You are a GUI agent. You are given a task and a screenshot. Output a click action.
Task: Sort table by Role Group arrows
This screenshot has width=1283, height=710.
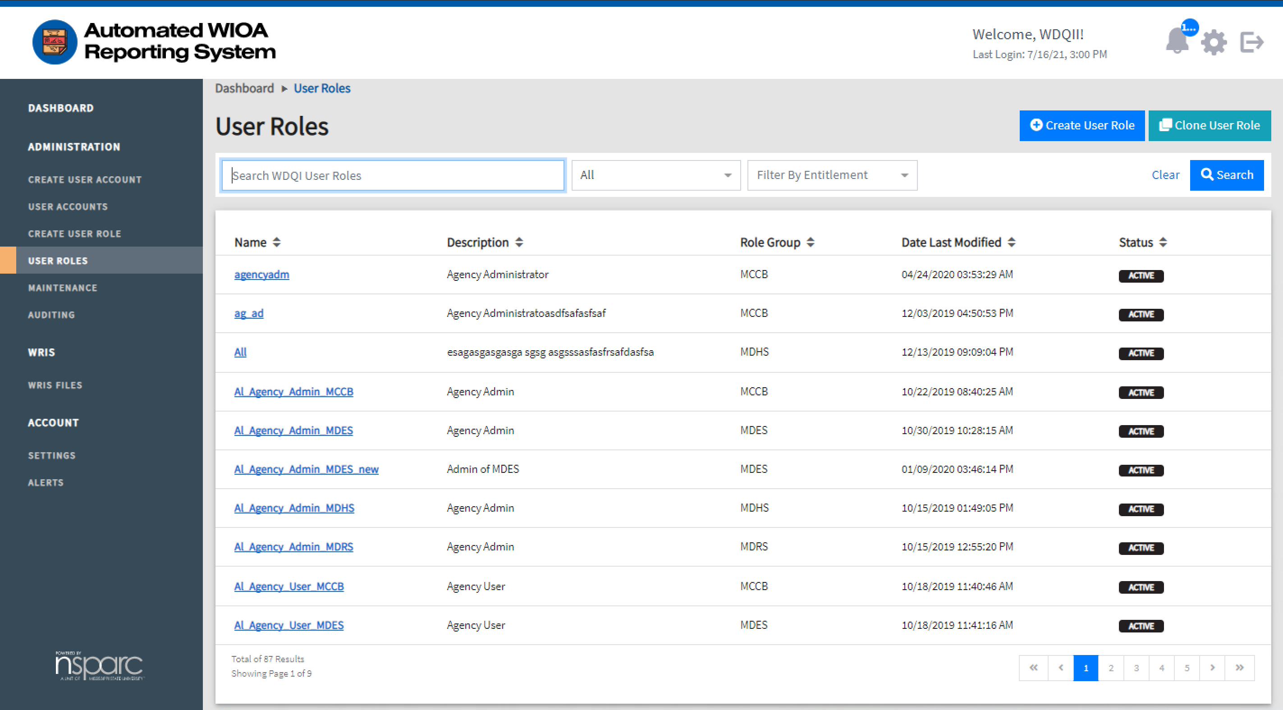tap(811, 243)
